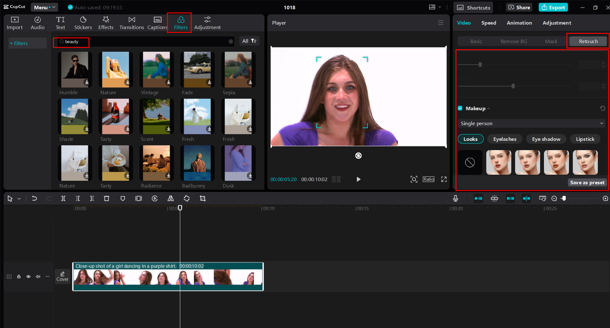Viewport: 610px width, 328px height.
Task: Open the Shortcuts panel
Action: click(x=474, y=7)
